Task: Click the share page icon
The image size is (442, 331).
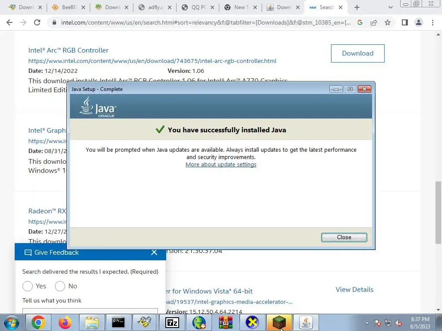Action: [x=374, y=22]
